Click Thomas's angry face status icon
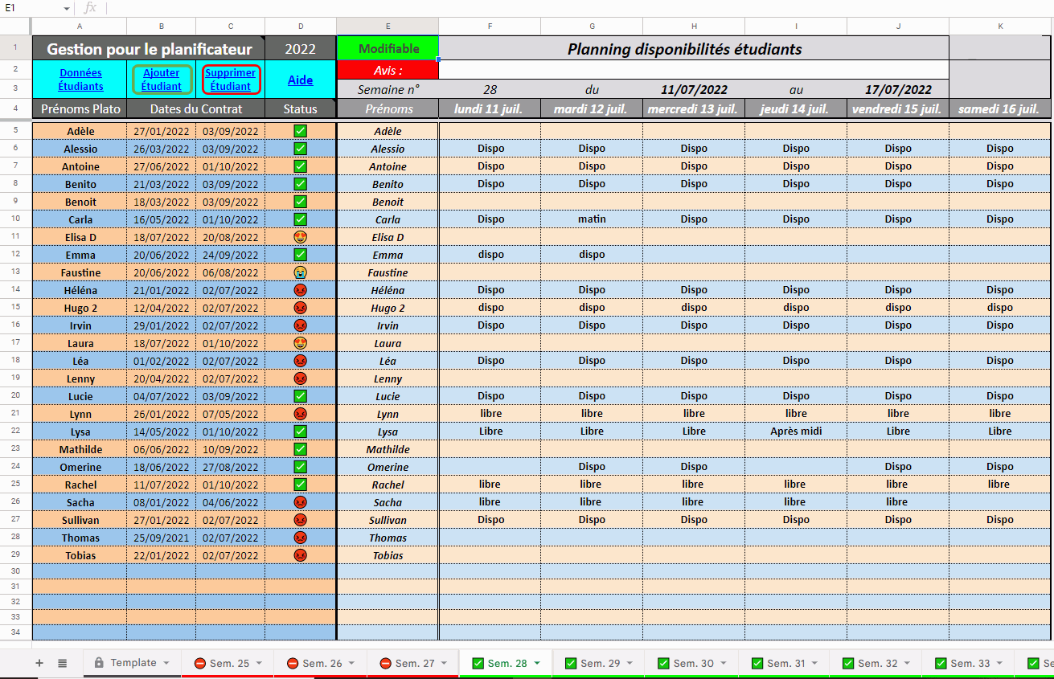Viewport: 1054px width, 679px height. (x=301, y=538)
